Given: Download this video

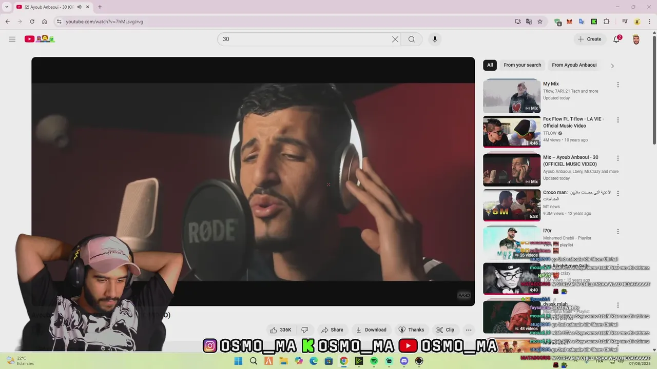Looking at the screenshot, I should tap(371, 330).
